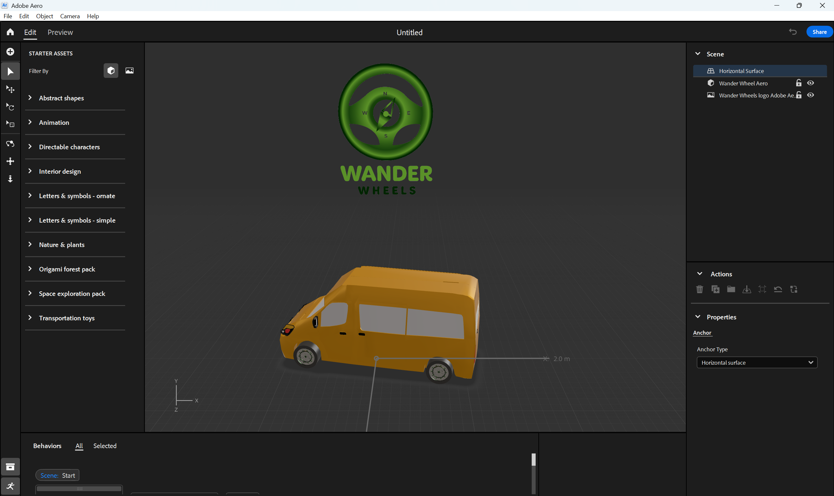Screen dimensions: 834x496
Task: Open the Anchor Type dropdown
Action: [757, 362]
